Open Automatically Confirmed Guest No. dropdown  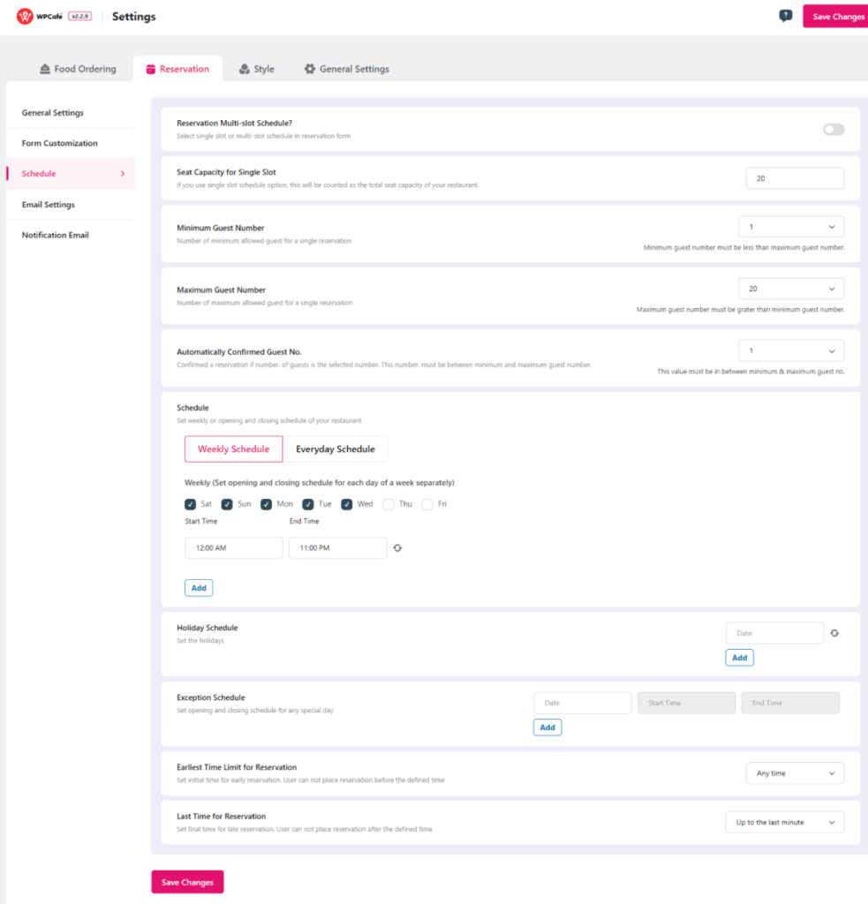pos(790,350)
